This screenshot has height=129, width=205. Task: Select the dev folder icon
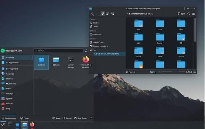[x=181, y=23]
